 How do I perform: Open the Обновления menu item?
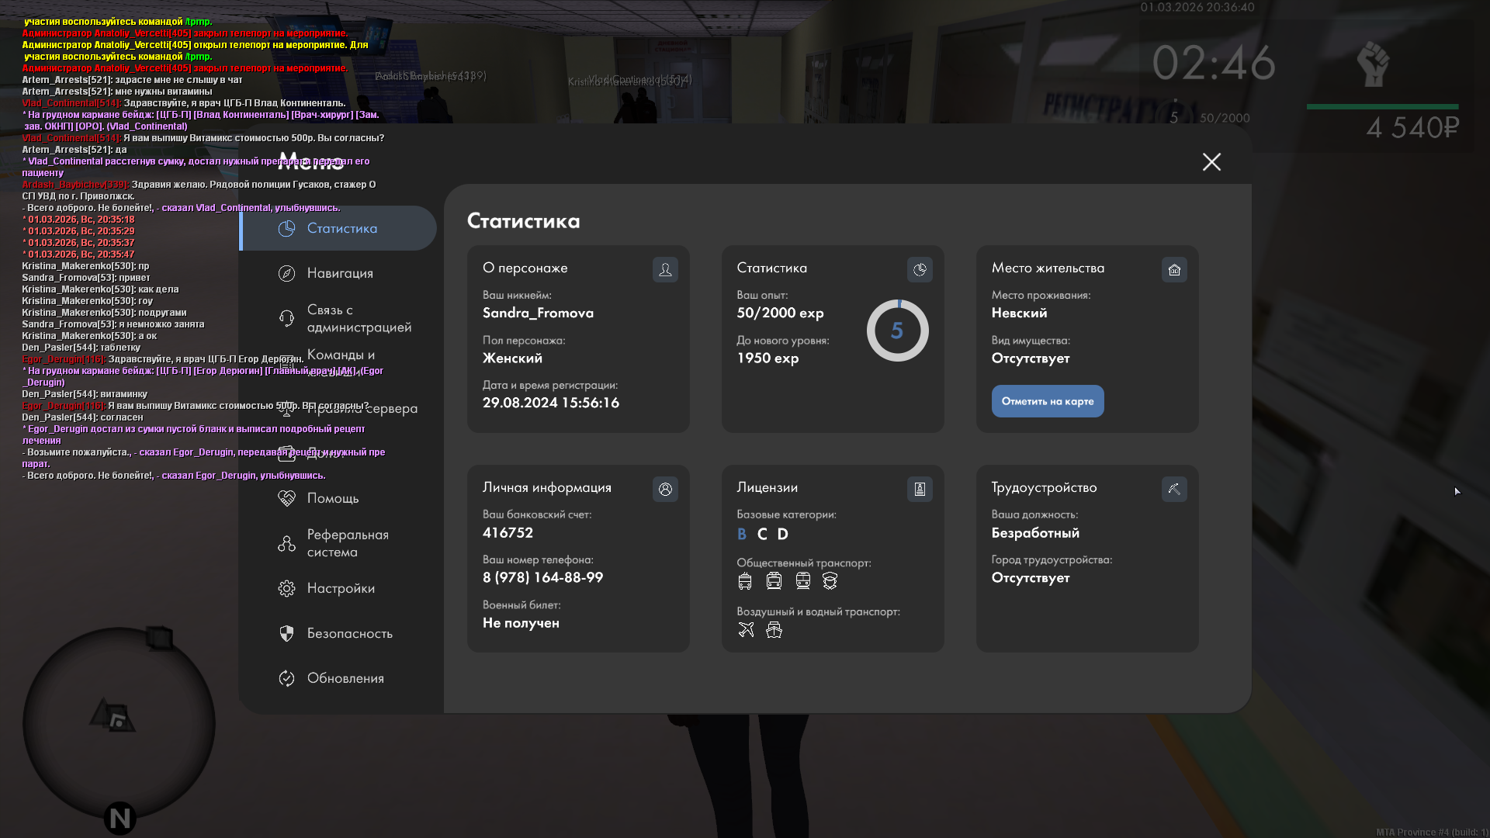tap(345, 678)
